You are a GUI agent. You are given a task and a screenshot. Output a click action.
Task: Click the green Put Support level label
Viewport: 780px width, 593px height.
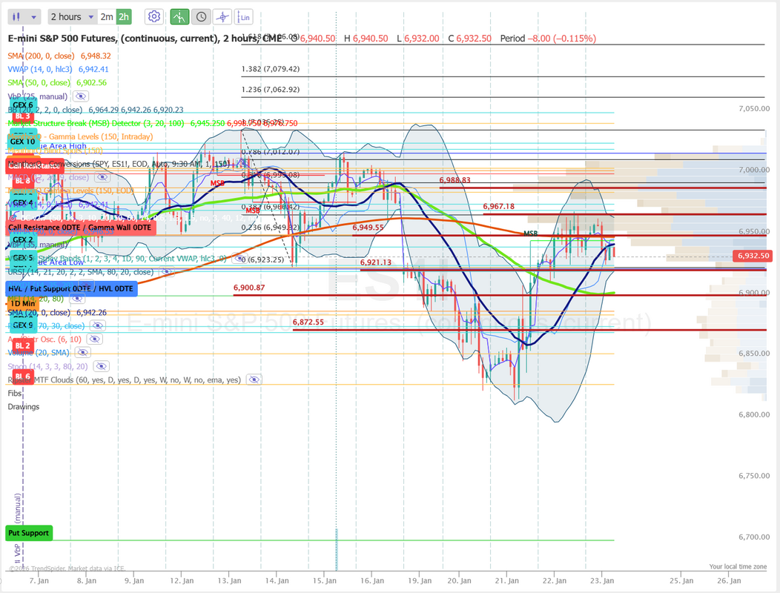tap(29, 533)
